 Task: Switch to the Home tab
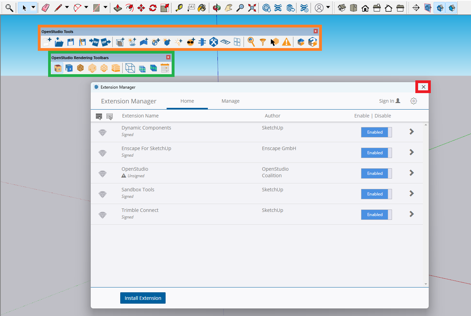click(187, 101)
